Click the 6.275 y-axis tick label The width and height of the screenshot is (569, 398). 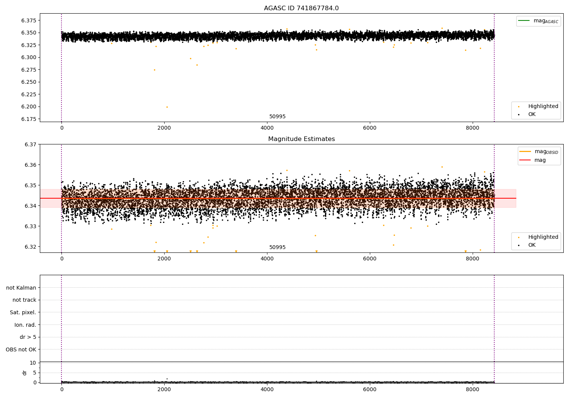pos(29,70)
